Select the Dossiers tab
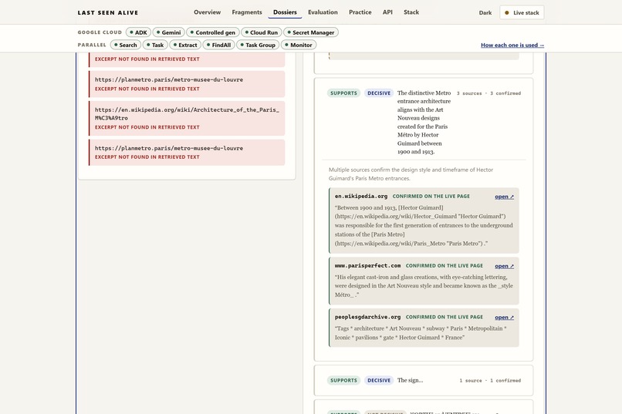The height and width of the screenshot is (414, 622). [x=285, y=12]
